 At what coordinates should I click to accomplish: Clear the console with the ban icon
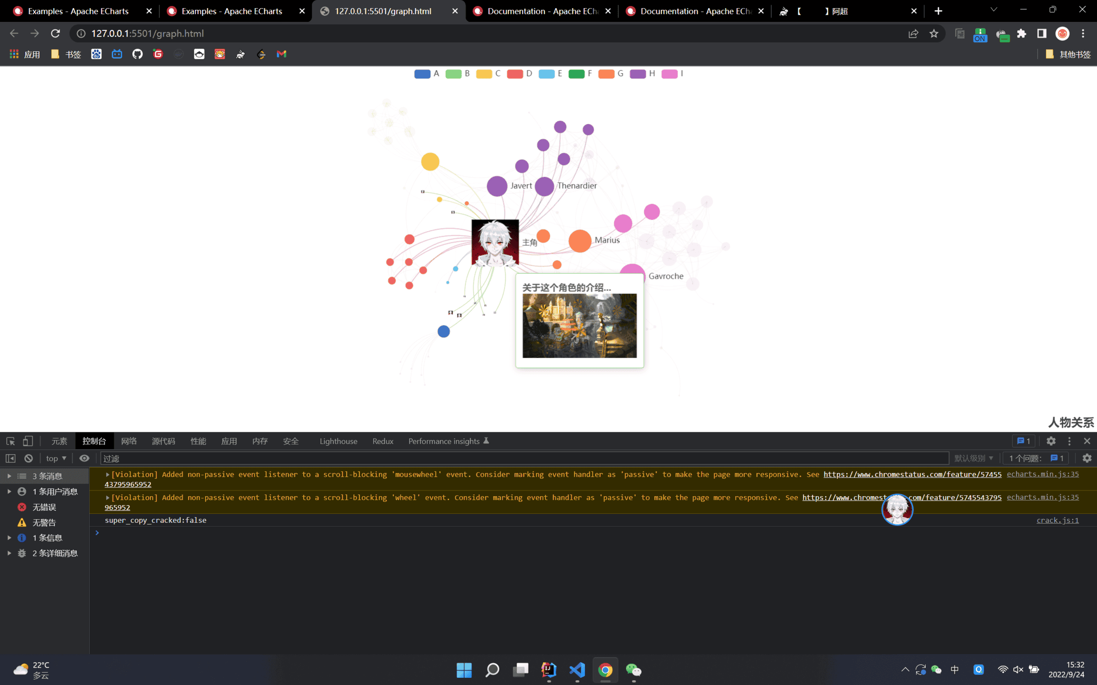tap(29, 458)
